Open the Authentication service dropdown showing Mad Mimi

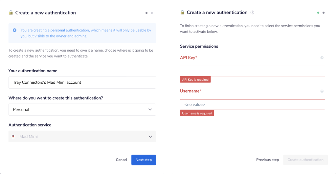point(82,137)
